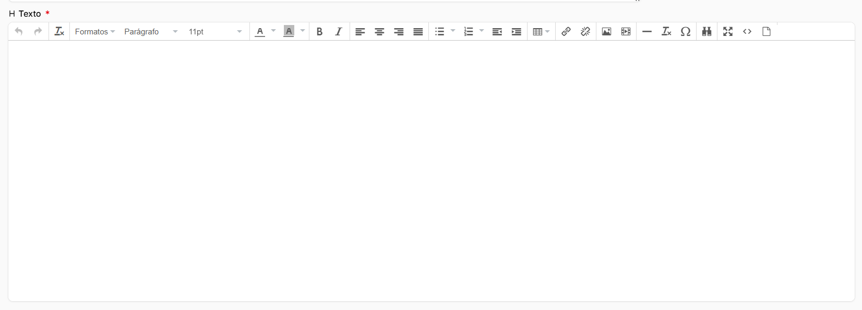Insert a link with chain icon
The height and width of the screenshot is (310, 862).
pyautogui.click(x=566, y=32)
